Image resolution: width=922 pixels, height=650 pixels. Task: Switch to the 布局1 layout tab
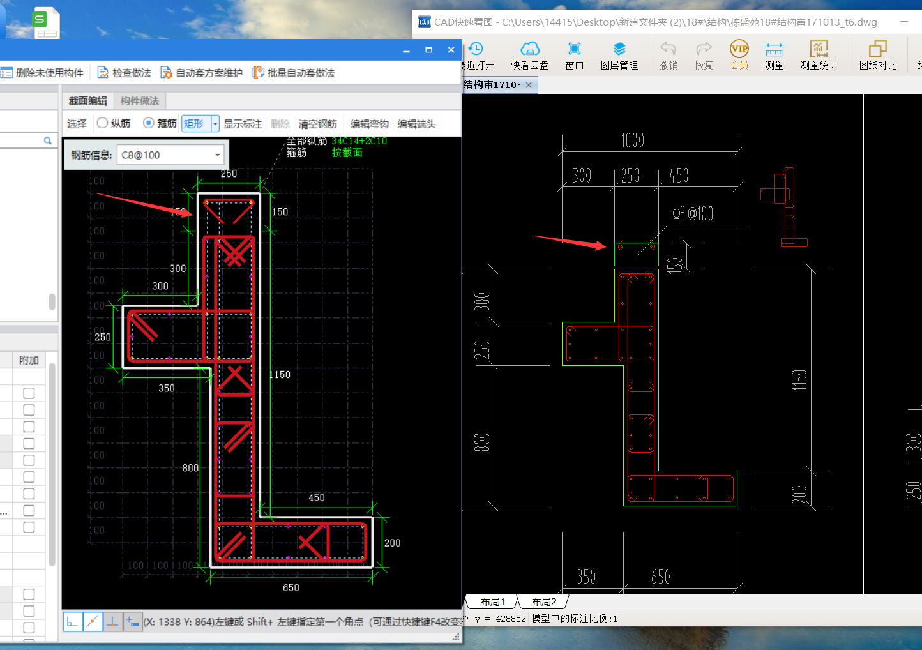click(x=493, y=601)
